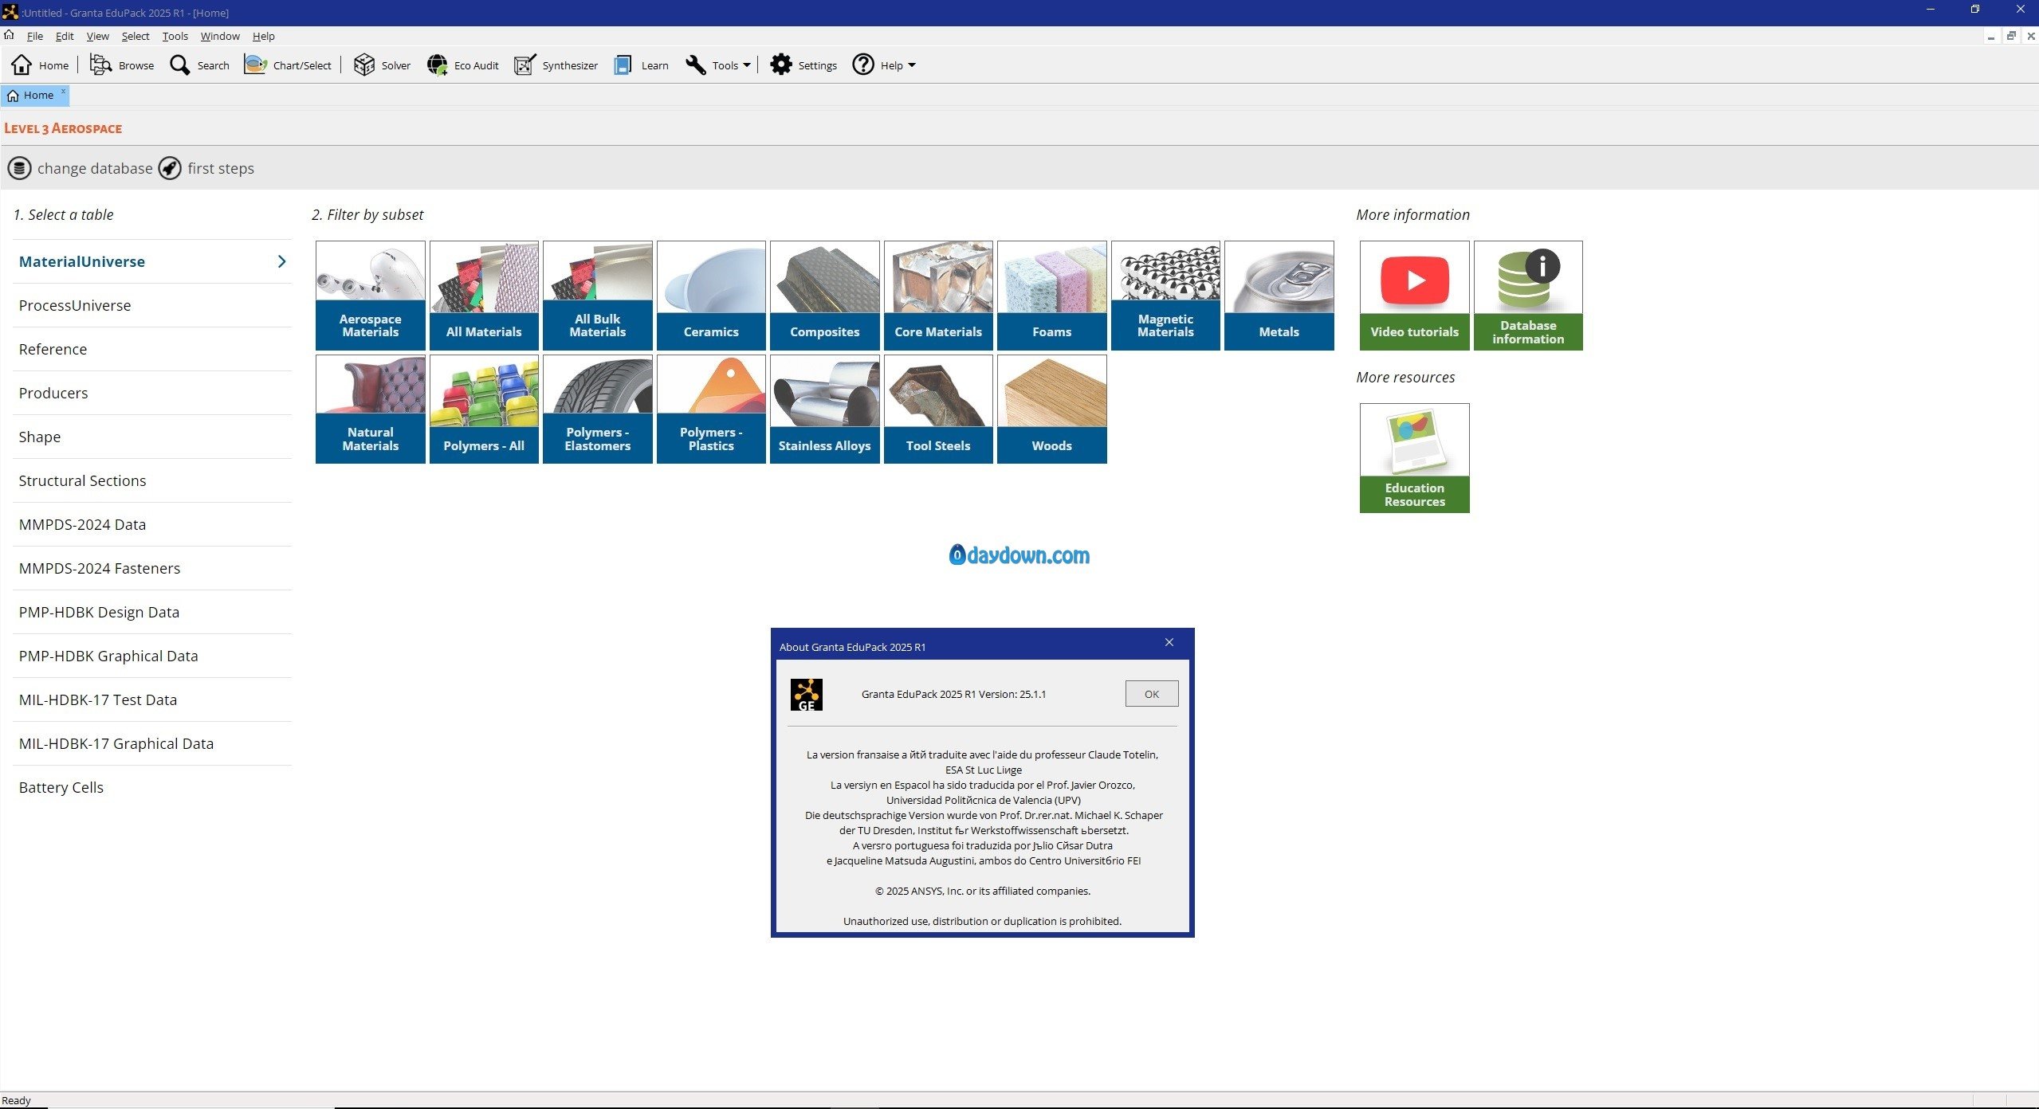Choose the All Materials subset

[484, 296]
